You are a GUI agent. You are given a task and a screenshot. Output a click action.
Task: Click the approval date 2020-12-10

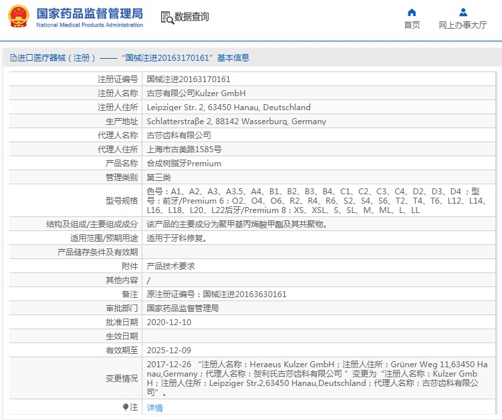click(168, 322)
